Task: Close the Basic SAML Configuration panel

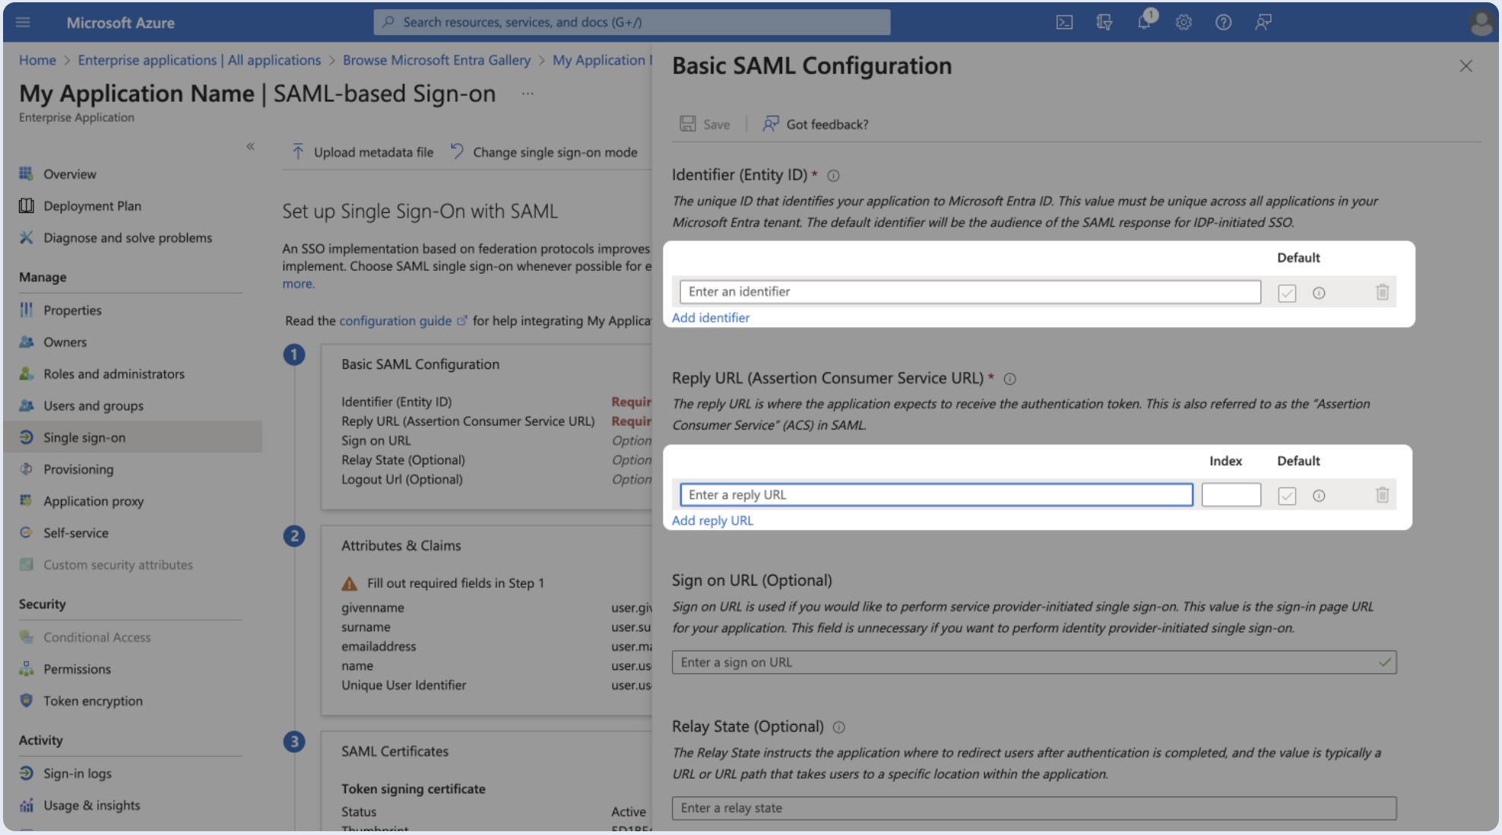Action: [1466, 66]
